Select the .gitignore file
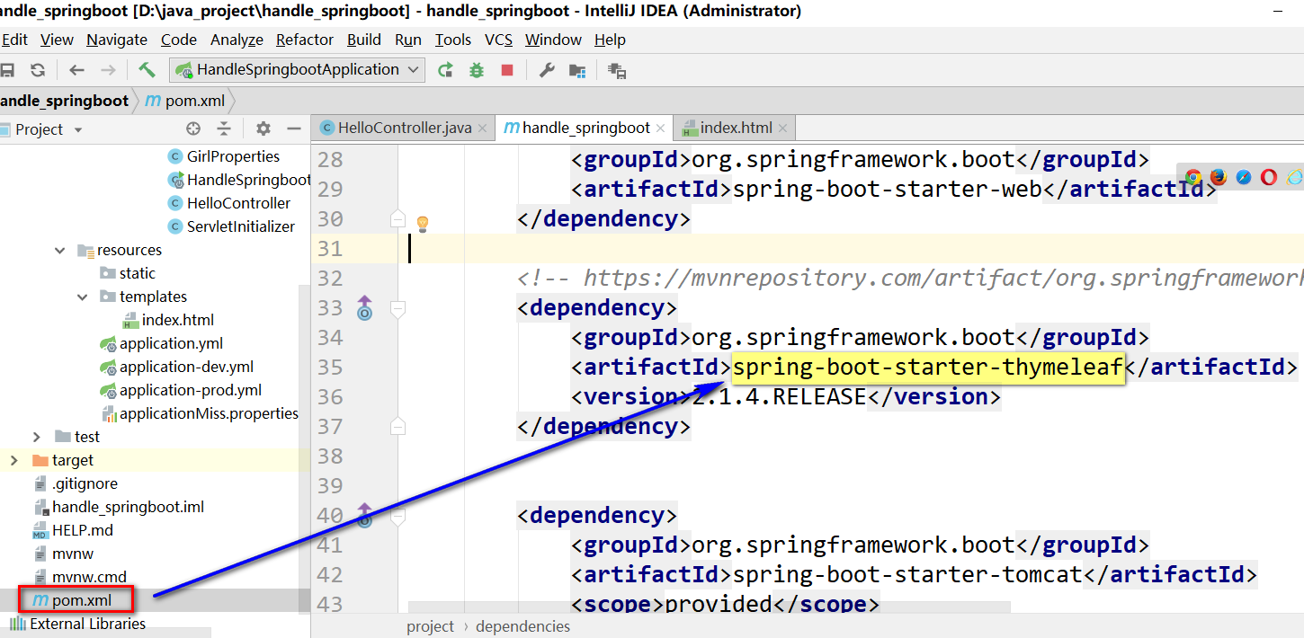This screenshot has height=638, width=1304. coord(76,483)
